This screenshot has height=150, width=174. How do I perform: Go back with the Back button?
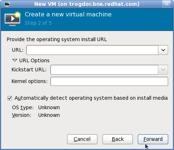pyautogui.click(x=117, y=139)
